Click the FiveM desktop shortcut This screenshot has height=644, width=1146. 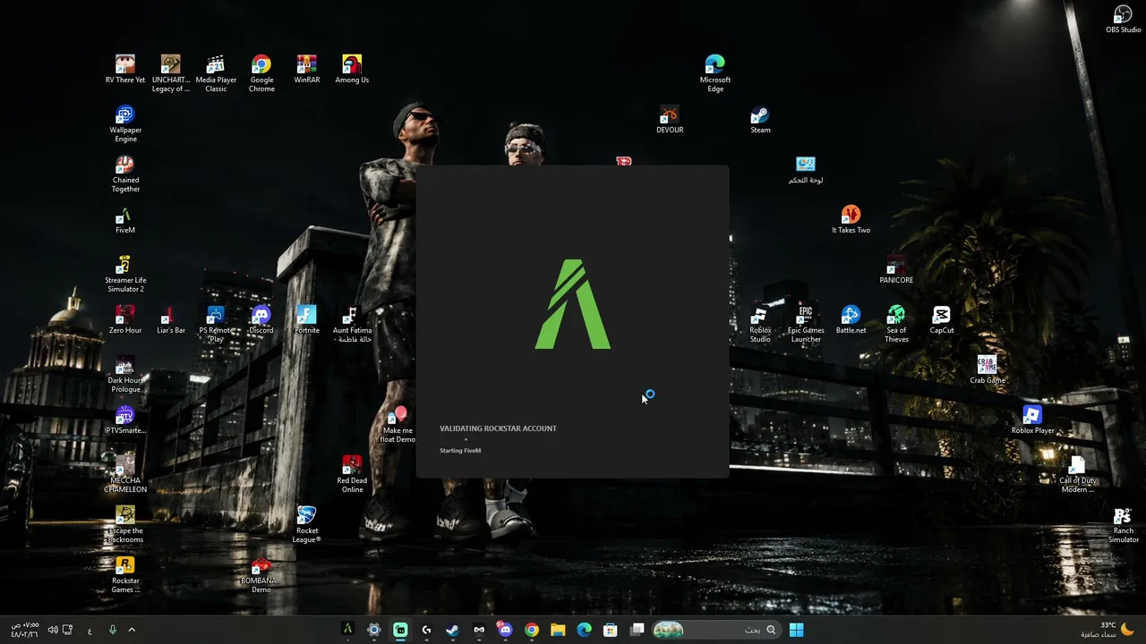click(125, 221)
